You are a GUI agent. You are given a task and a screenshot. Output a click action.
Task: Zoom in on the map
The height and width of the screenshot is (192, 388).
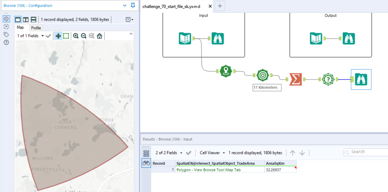coord(76,36)
